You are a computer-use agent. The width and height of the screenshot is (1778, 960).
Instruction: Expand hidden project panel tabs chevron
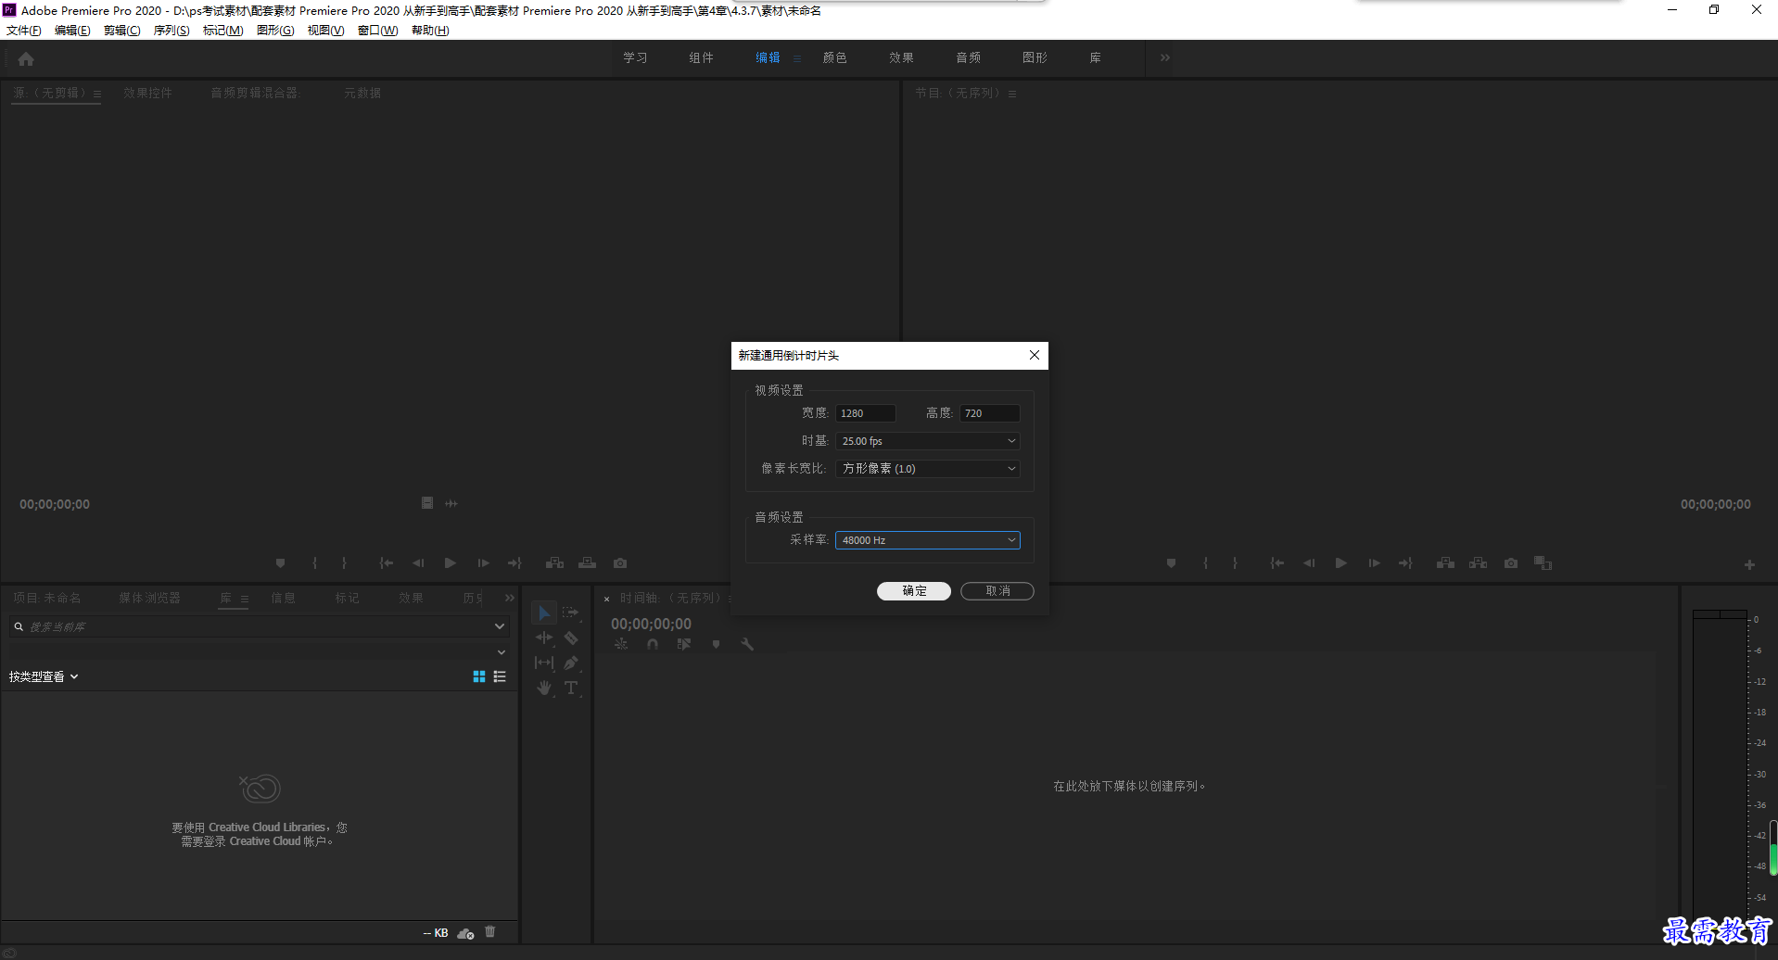509,598
